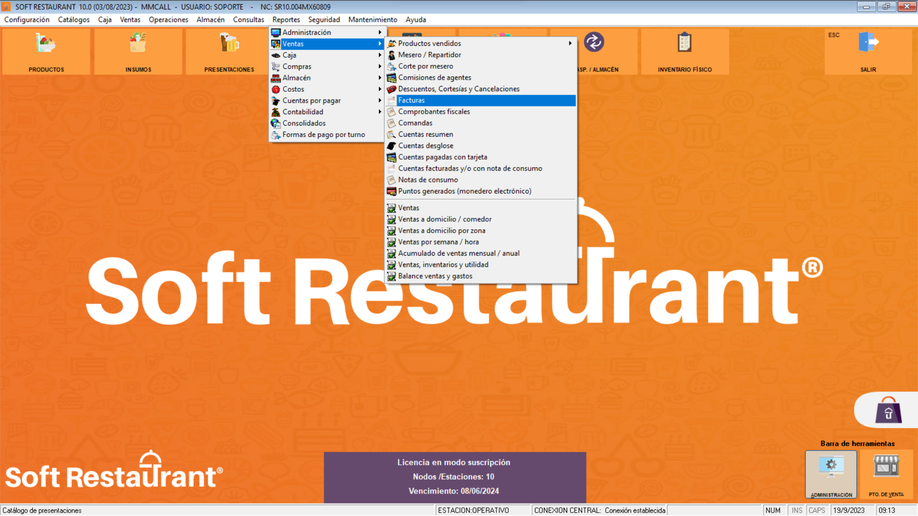The image size is (918, 516).
Task: Click the Comisiones de agentes icon
Action: (x=392, y=77)
